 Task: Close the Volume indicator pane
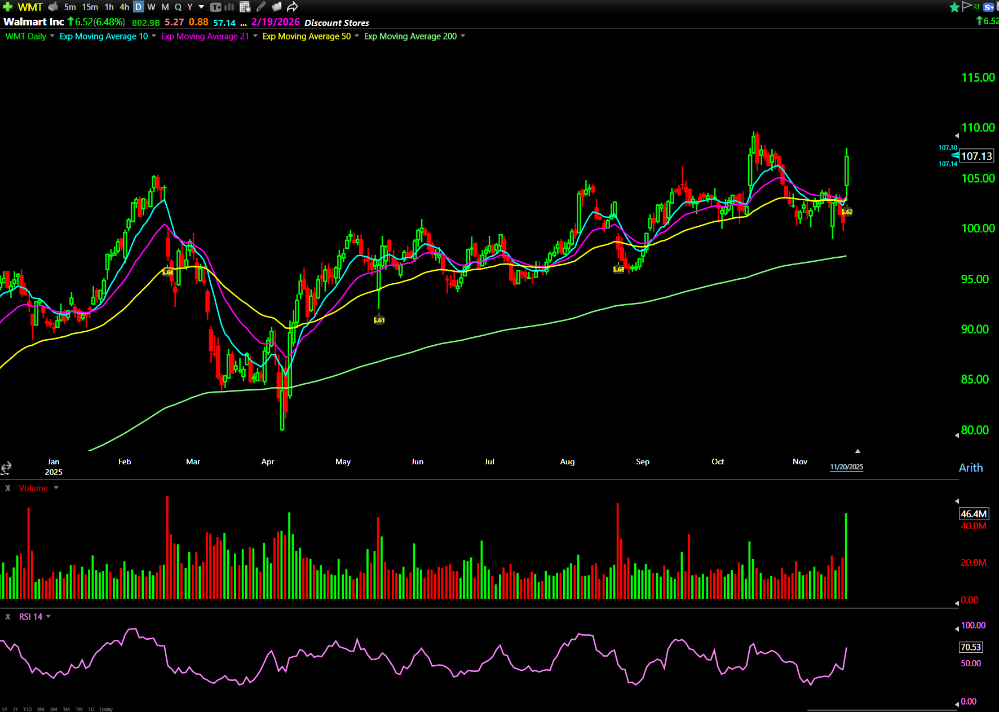[8, 488]
